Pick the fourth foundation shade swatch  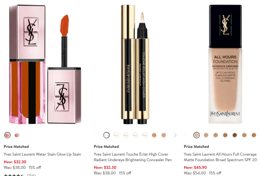225,135
